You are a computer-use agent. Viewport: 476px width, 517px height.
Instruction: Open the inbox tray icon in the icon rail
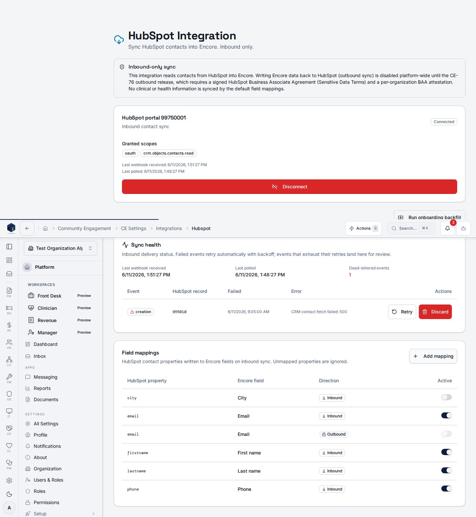pos(9,274)
